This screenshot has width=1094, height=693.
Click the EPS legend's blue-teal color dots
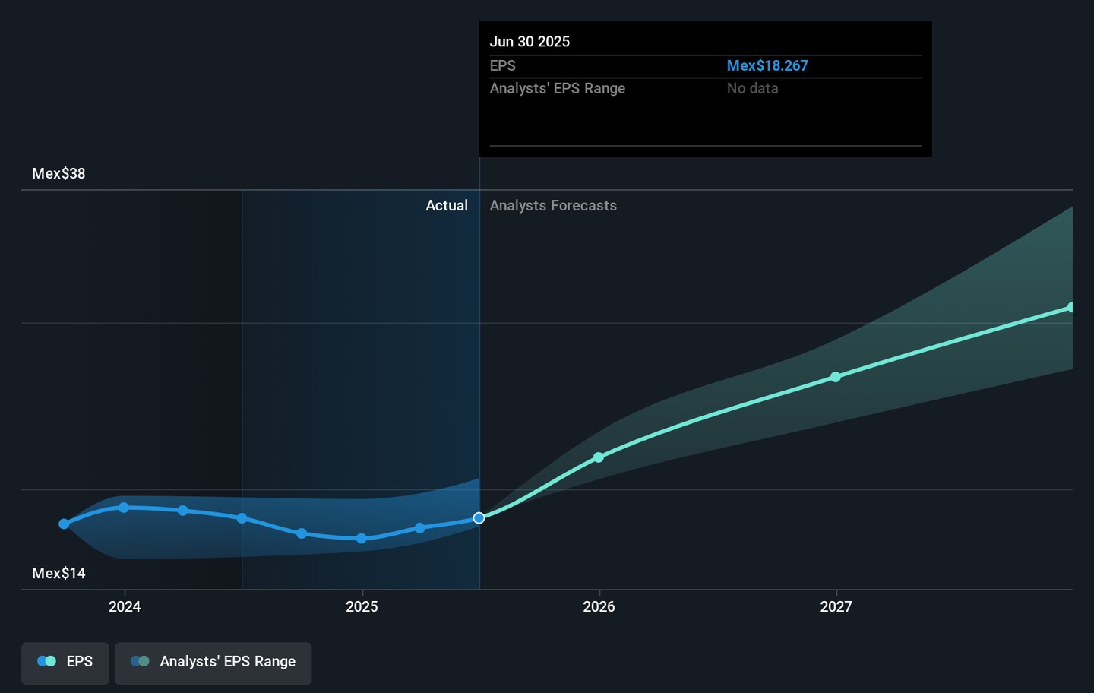[46, 662]
